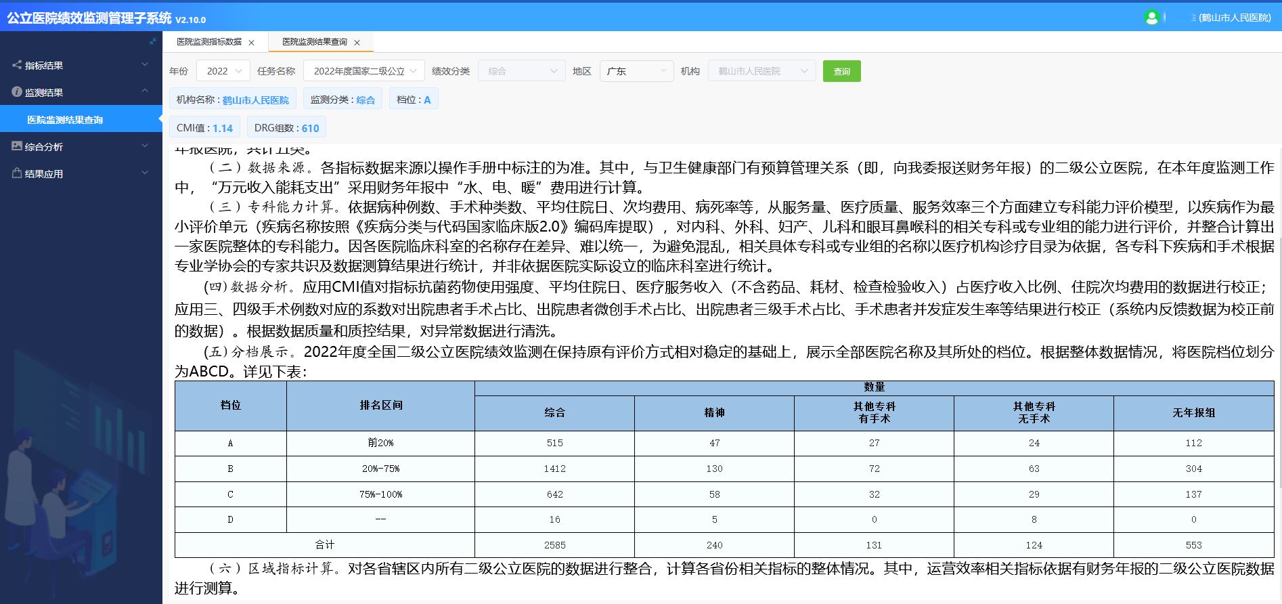The width and height of the screenshot is (1282, 604).
Task: Open the 地区 广东 dropdown
Action: click(636, 71)
